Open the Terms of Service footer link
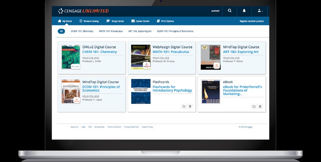Viewport: 321px width, 162px height. tap(114, 127)
